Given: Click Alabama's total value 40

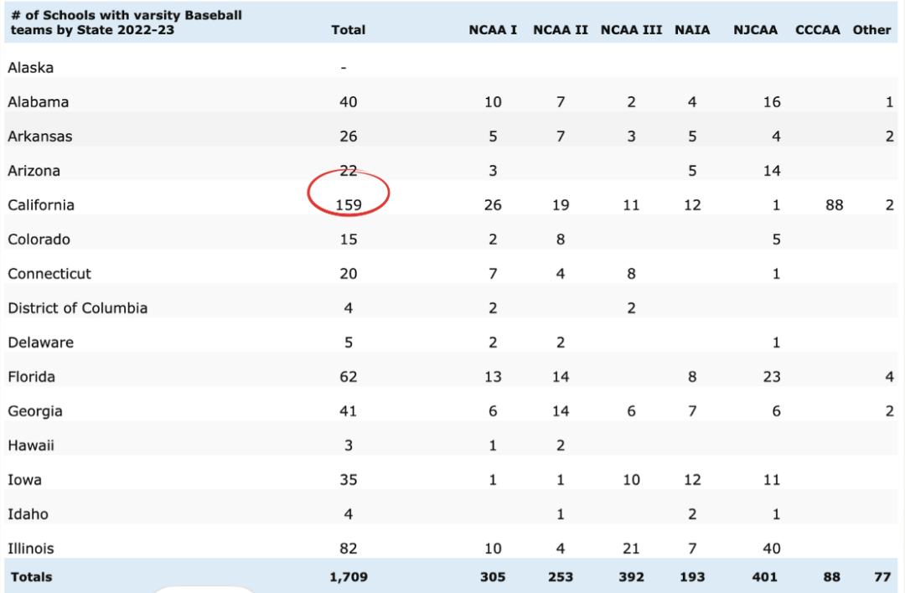Looking at the screenshot, I should (x=348, y=102).
